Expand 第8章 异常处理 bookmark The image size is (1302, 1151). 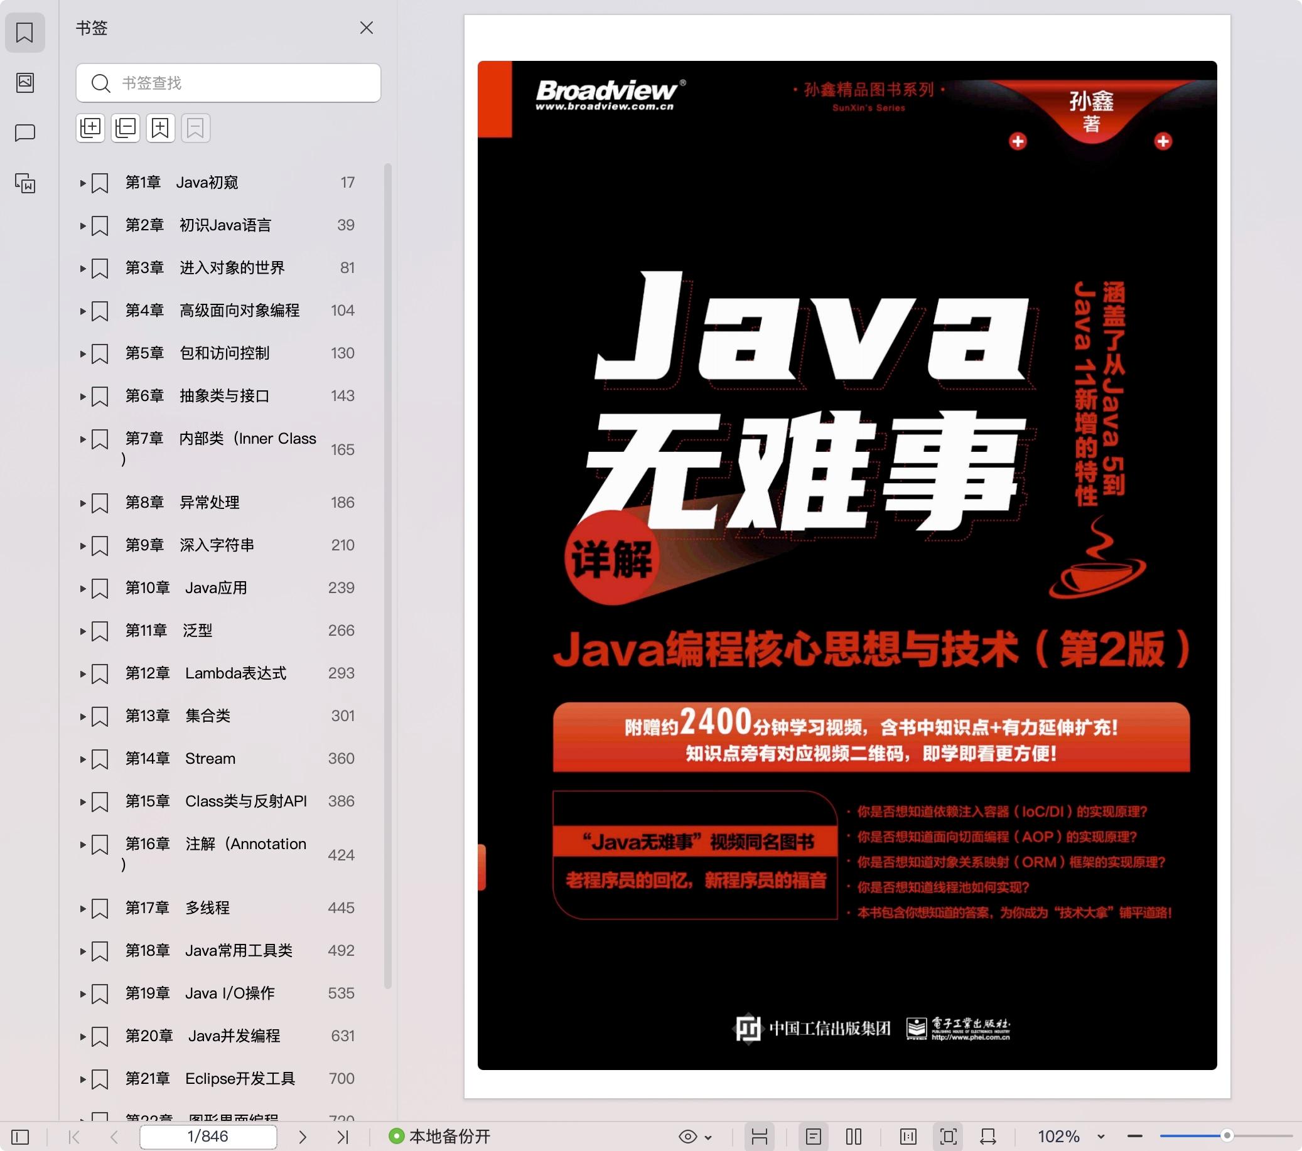(82, 503)
